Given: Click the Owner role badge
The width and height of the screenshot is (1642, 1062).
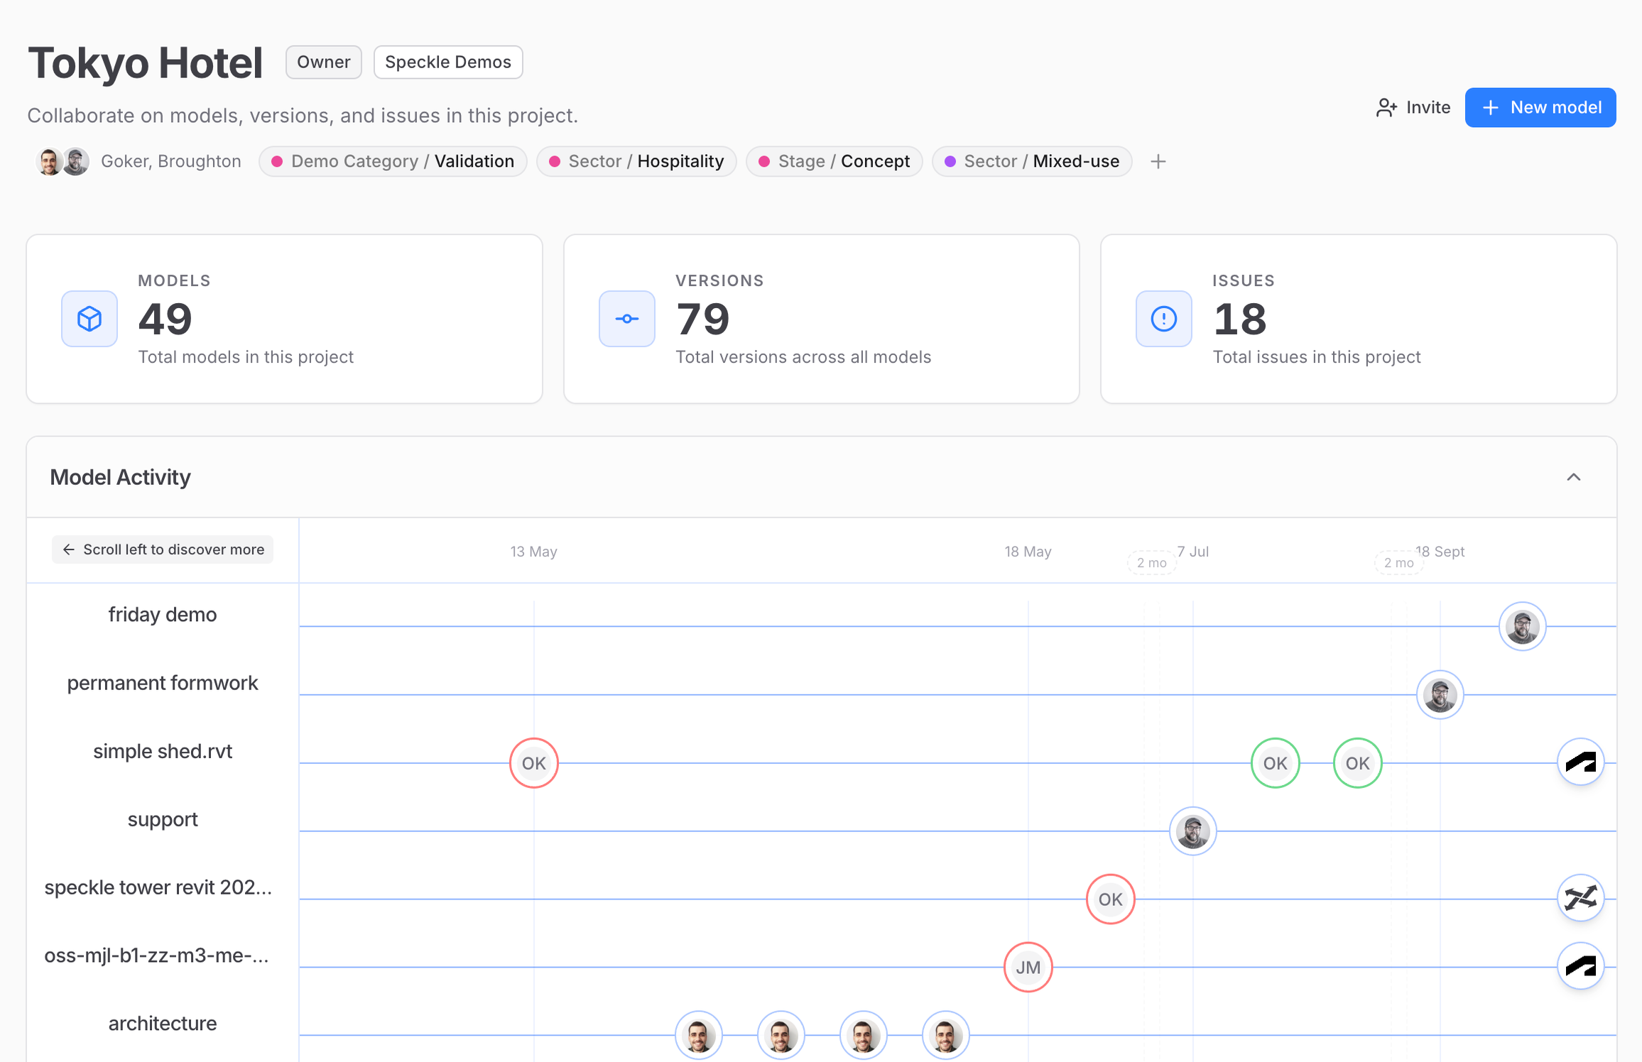Looking at the screenshot, I should pyautogui.click(x=323, y=62).
